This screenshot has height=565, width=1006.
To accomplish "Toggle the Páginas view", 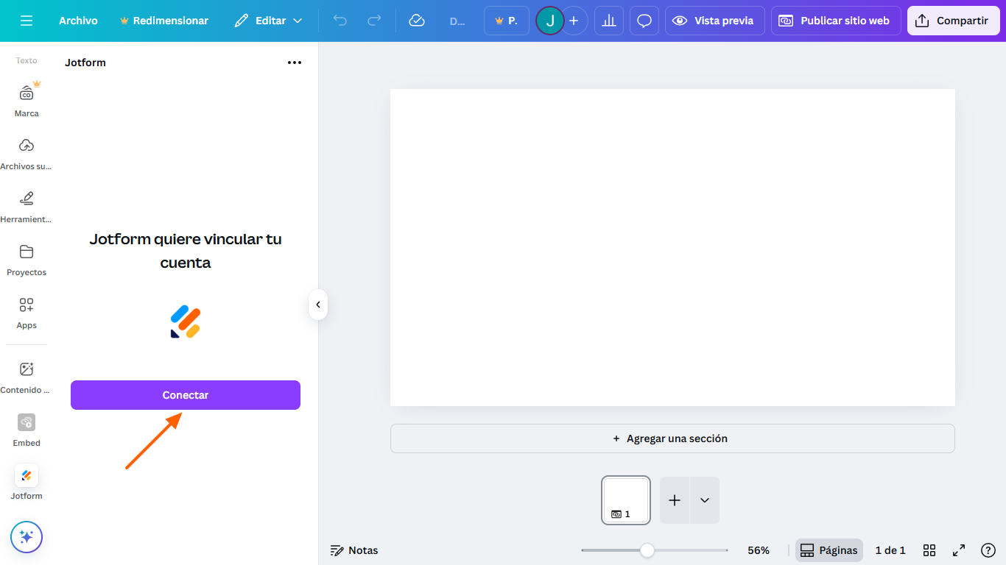I will (829, 550).
